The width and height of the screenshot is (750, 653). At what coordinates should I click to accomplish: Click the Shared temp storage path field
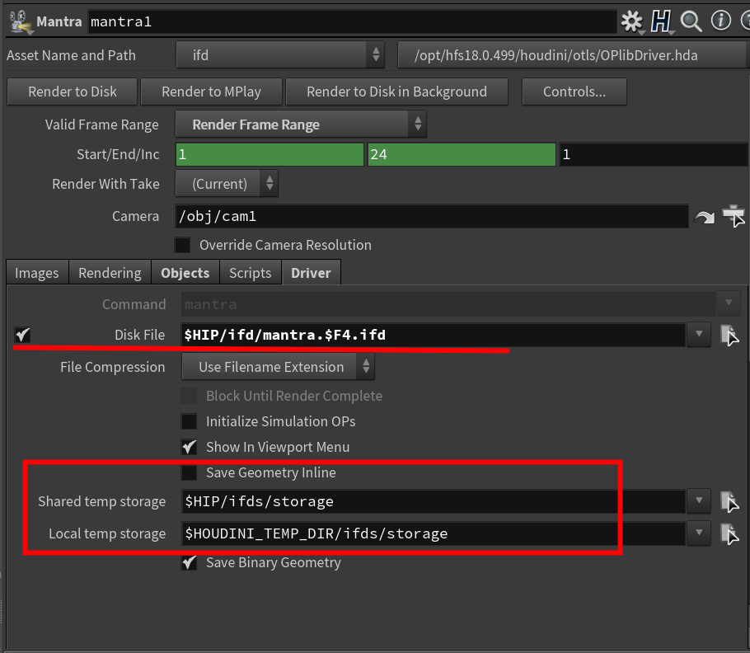(x=434, y=501)
